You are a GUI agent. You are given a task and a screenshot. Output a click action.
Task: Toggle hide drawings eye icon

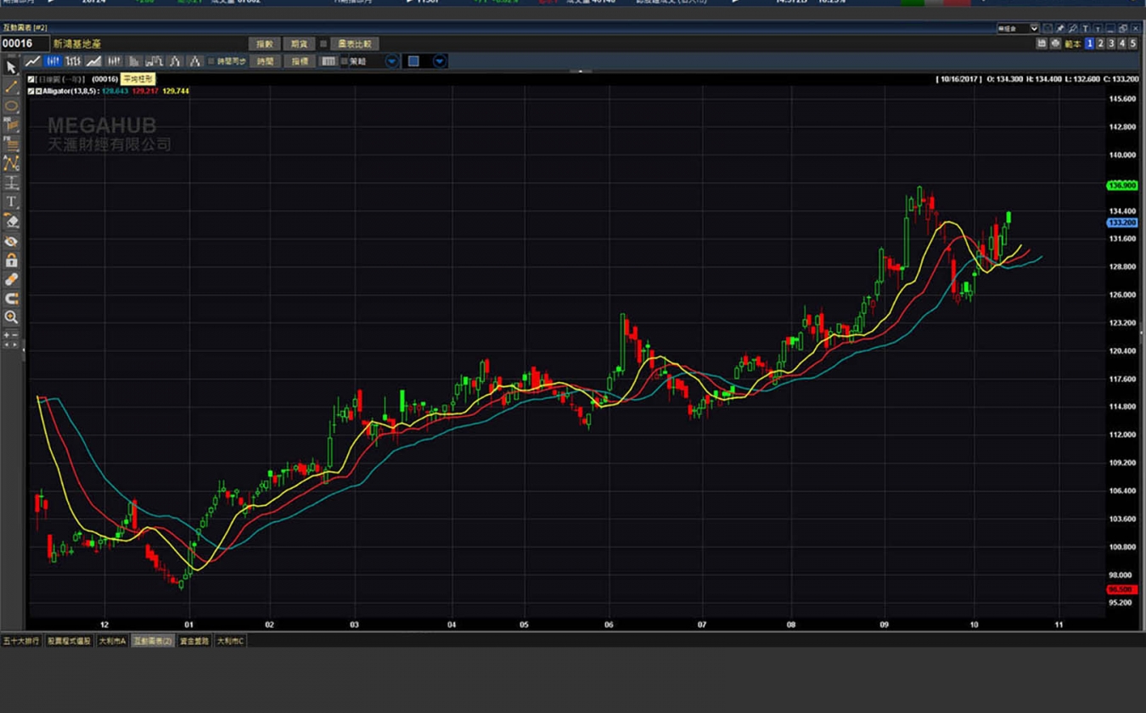[x=11, y=241]
